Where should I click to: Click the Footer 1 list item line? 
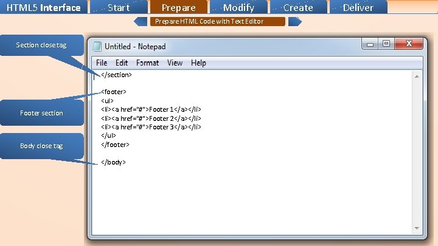(x=151, y=109)
